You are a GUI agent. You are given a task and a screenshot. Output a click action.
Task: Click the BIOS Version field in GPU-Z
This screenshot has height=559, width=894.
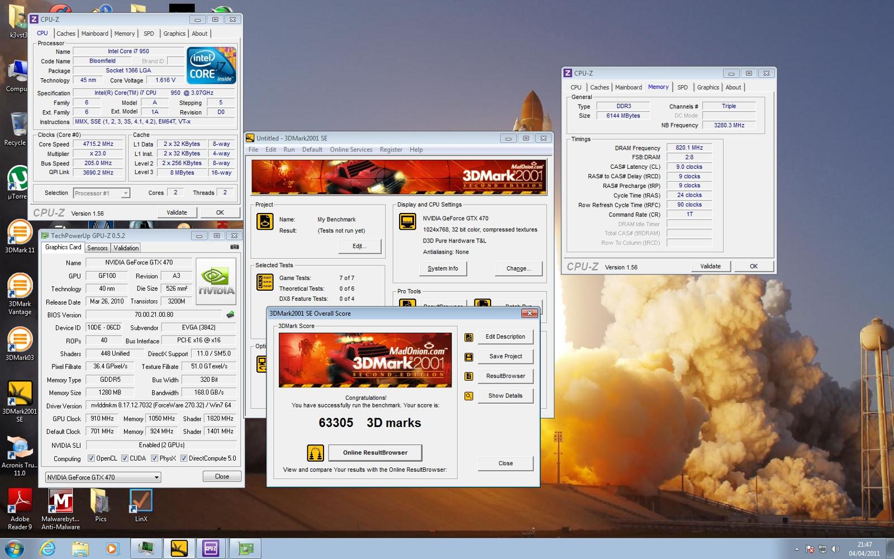pos(154,315)
